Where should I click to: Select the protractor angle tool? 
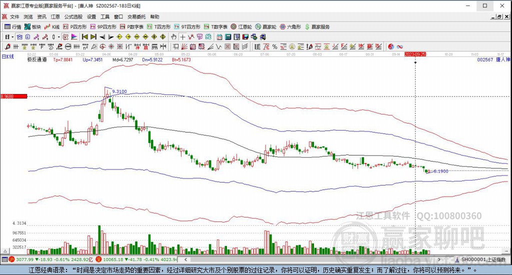point(93,46)
